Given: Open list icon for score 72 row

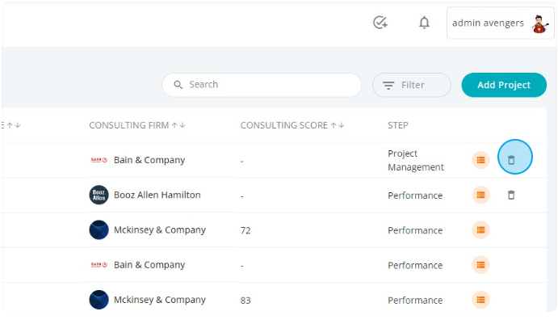Looking at the screenshot, I should [x=480, y=229].
